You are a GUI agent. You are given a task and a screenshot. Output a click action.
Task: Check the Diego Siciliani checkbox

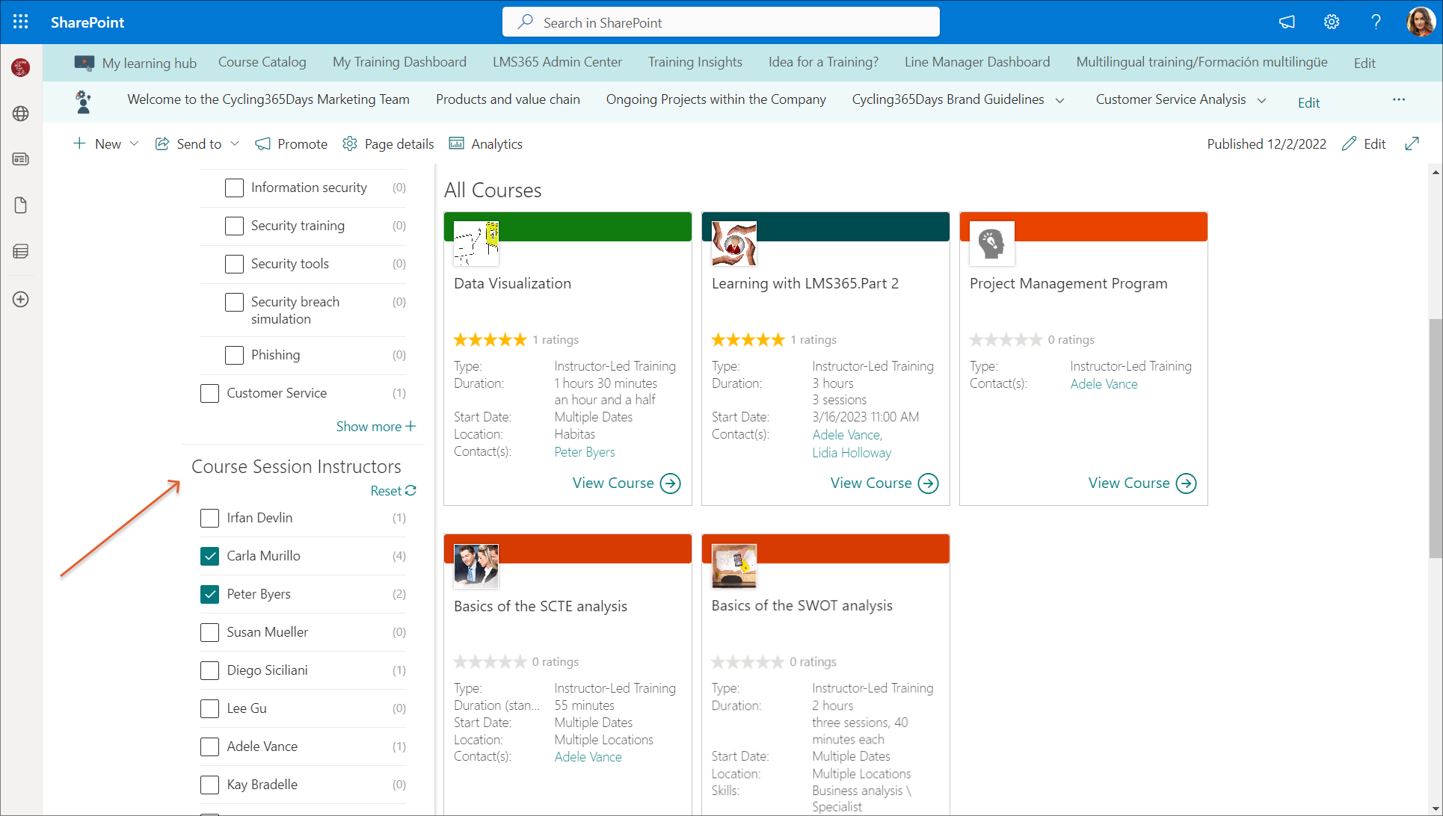[x=209, y=670]
